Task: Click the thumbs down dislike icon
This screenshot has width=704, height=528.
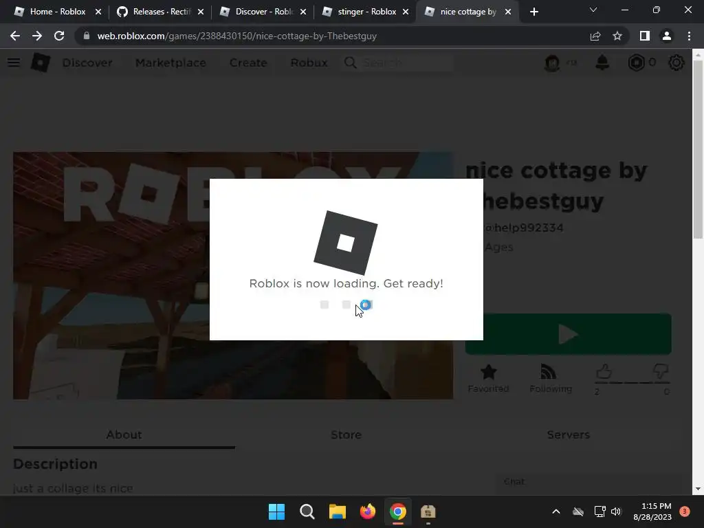Action: click(661, 371)
